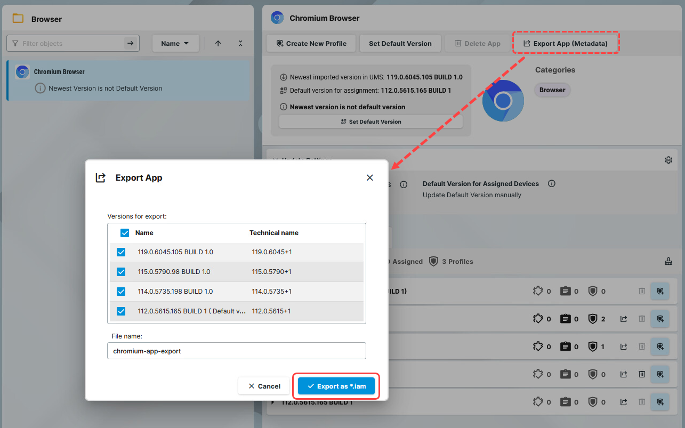Click the filter submit arrow next to Filter objects

(131, 43)
